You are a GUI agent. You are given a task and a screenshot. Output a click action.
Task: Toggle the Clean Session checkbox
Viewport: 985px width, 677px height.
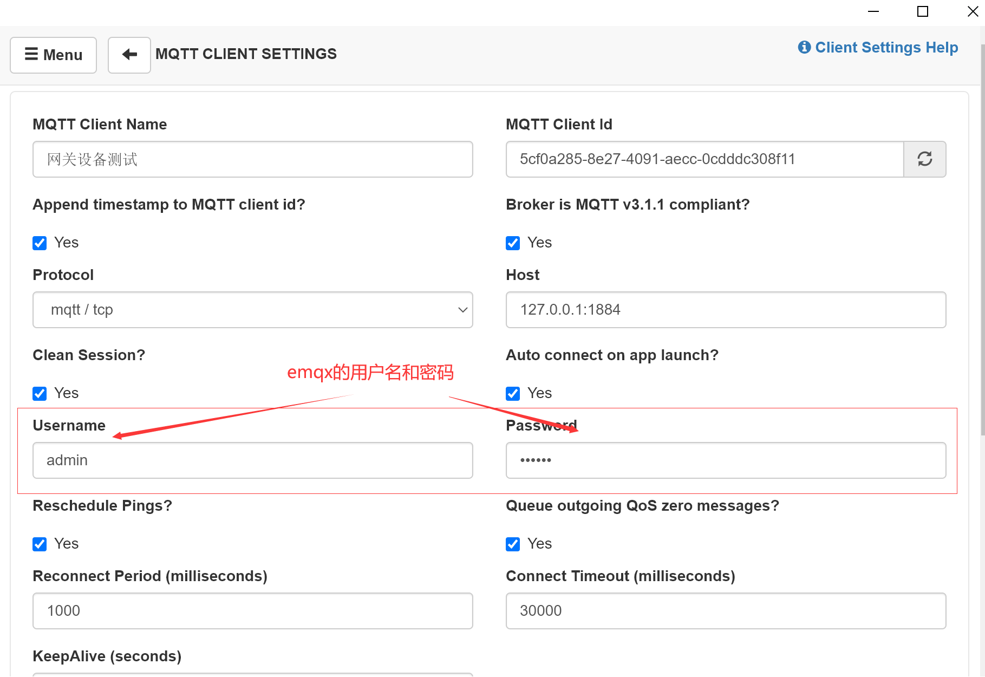point(39,393)
